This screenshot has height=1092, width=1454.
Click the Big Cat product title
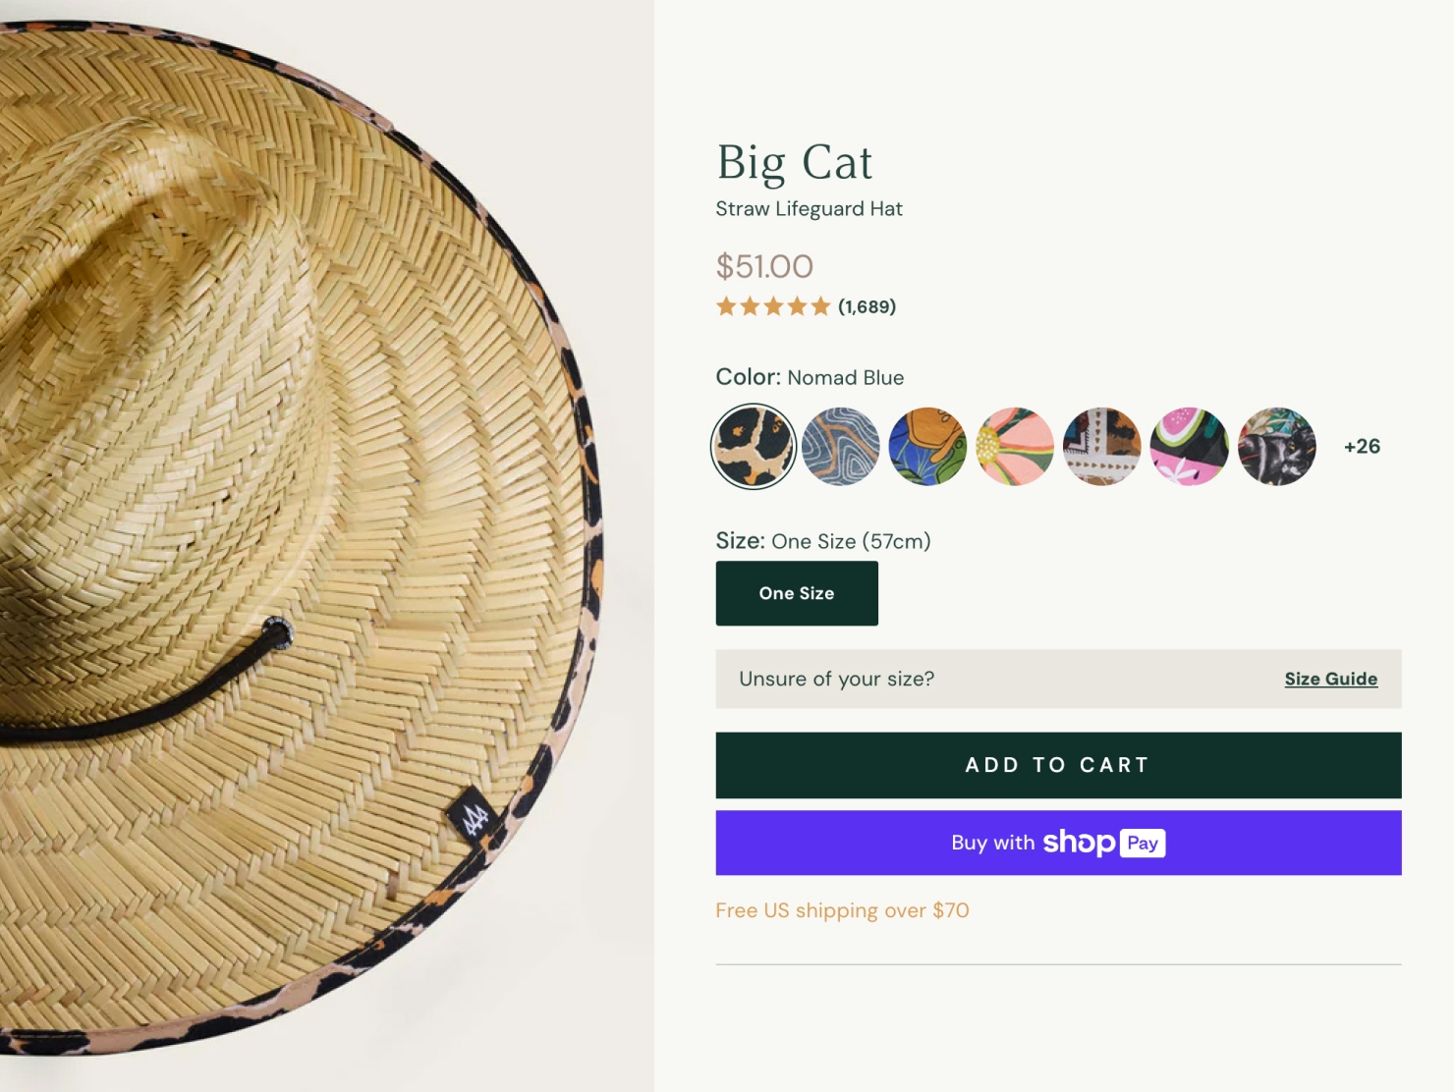tap(794, 163)
